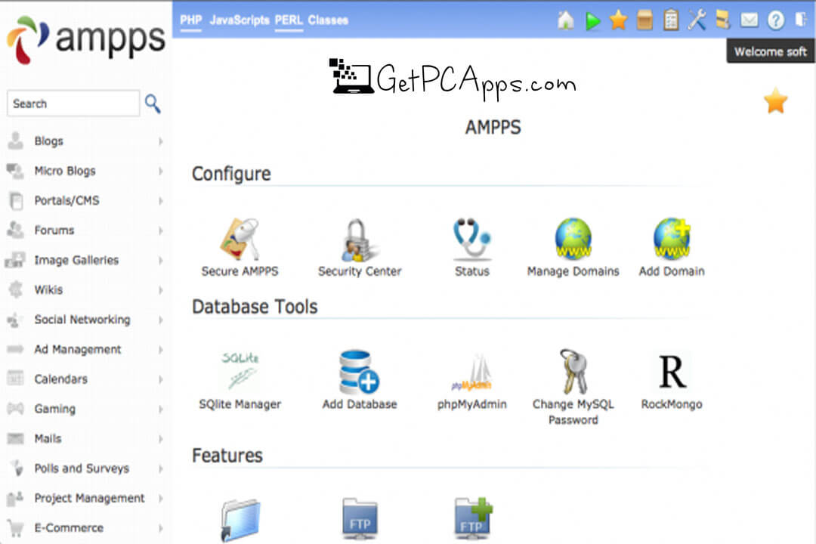Expand the Ad Management arrow
This screenshot has width=816, height=544.
(x=160, y=349)
